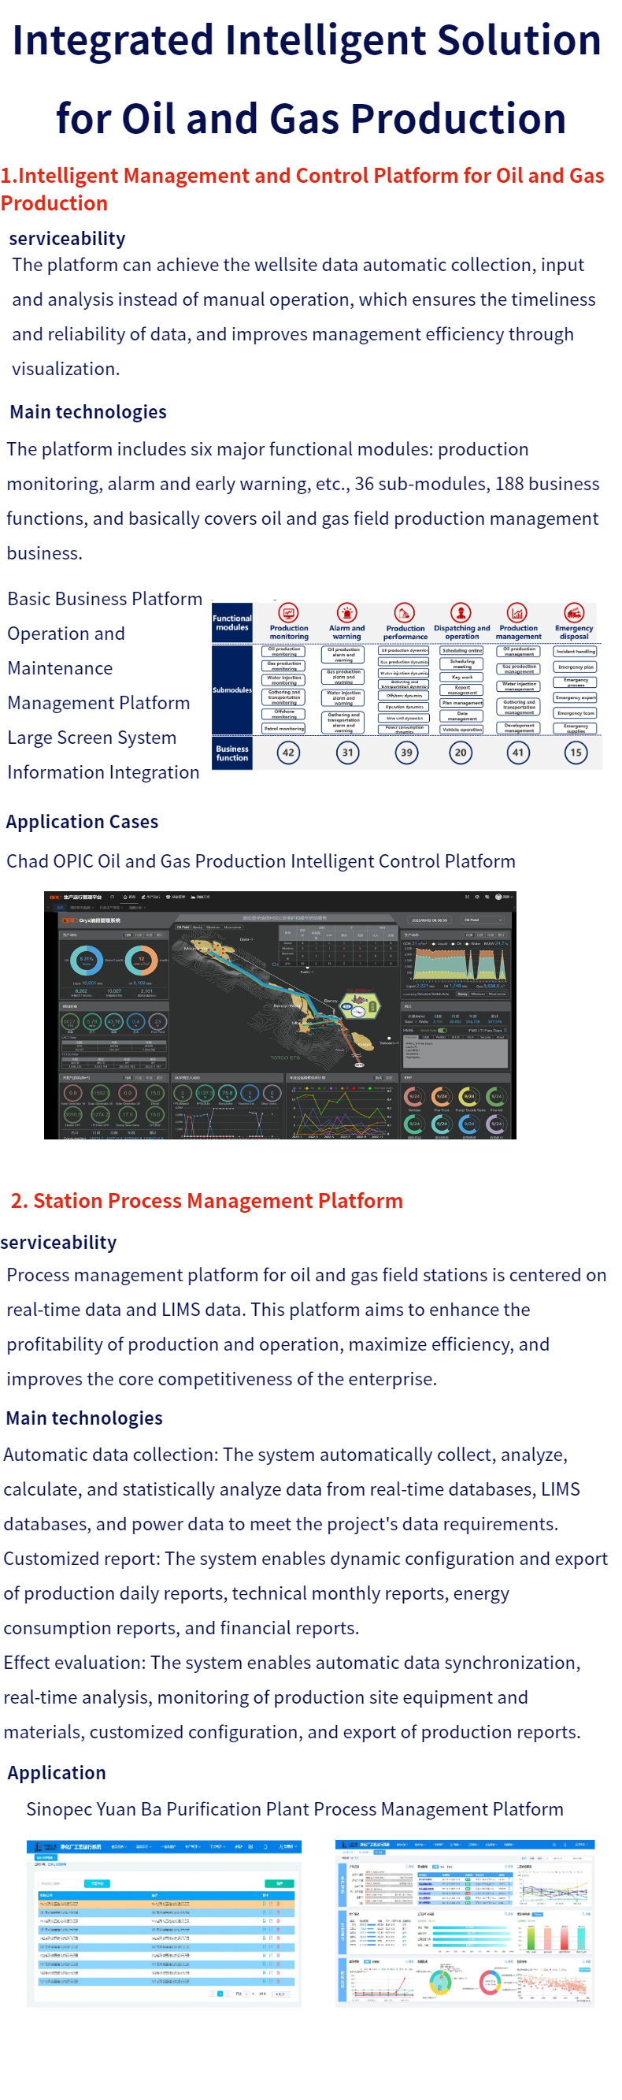Click the circled number 20
622x2100 pixels.
click(x=461, y=753)
